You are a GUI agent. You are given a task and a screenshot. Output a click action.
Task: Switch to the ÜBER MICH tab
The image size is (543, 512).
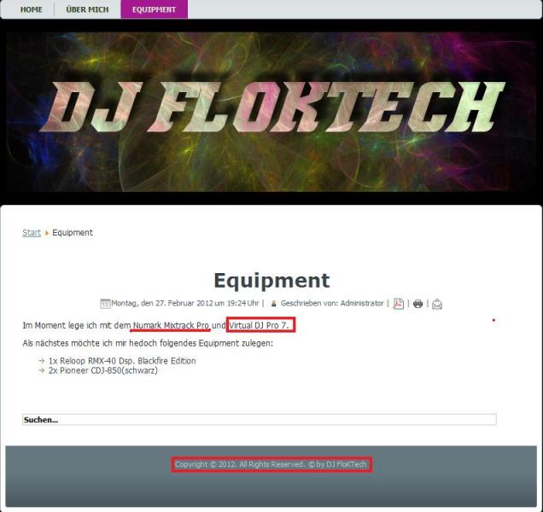(87, 9)
